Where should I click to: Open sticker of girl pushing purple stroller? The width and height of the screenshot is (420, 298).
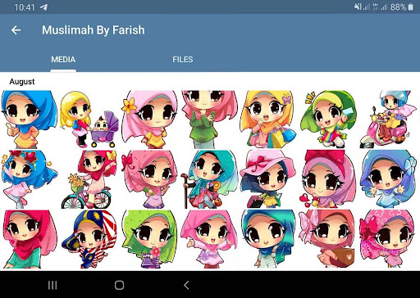point(89,120)
